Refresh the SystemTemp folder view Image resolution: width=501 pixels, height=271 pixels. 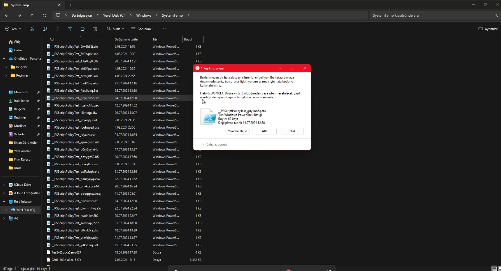(45, 15)
